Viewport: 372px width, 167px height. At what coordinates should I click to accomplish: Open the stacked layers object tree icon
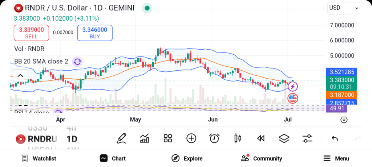(x=284, y=138)
